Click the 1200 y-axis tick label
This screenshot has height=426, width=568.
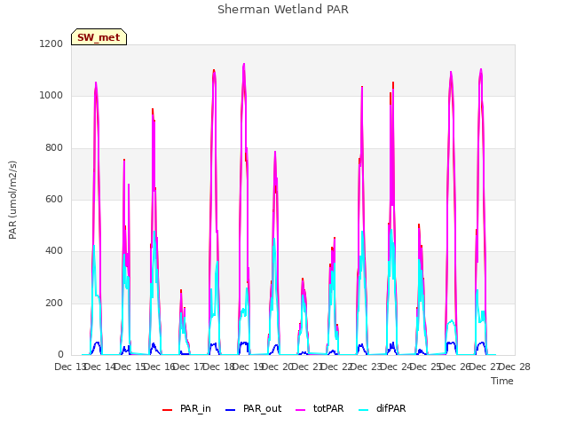(51, 43)
